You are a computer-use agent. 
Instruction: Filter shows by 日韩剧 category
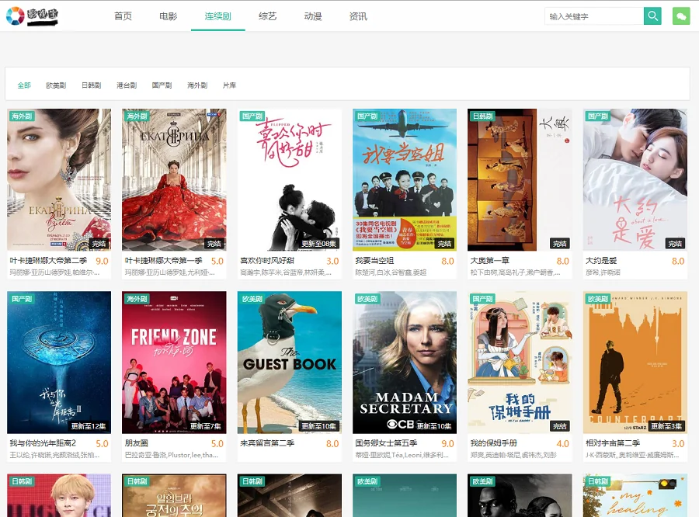[91, 85]
